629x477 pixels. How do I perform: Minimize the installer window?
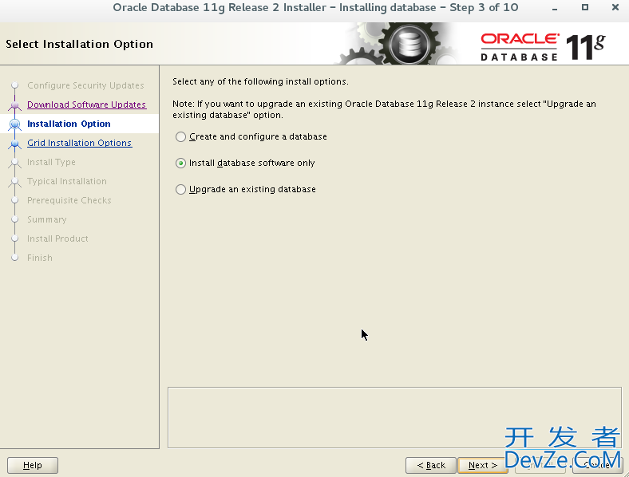click(555, 8)
